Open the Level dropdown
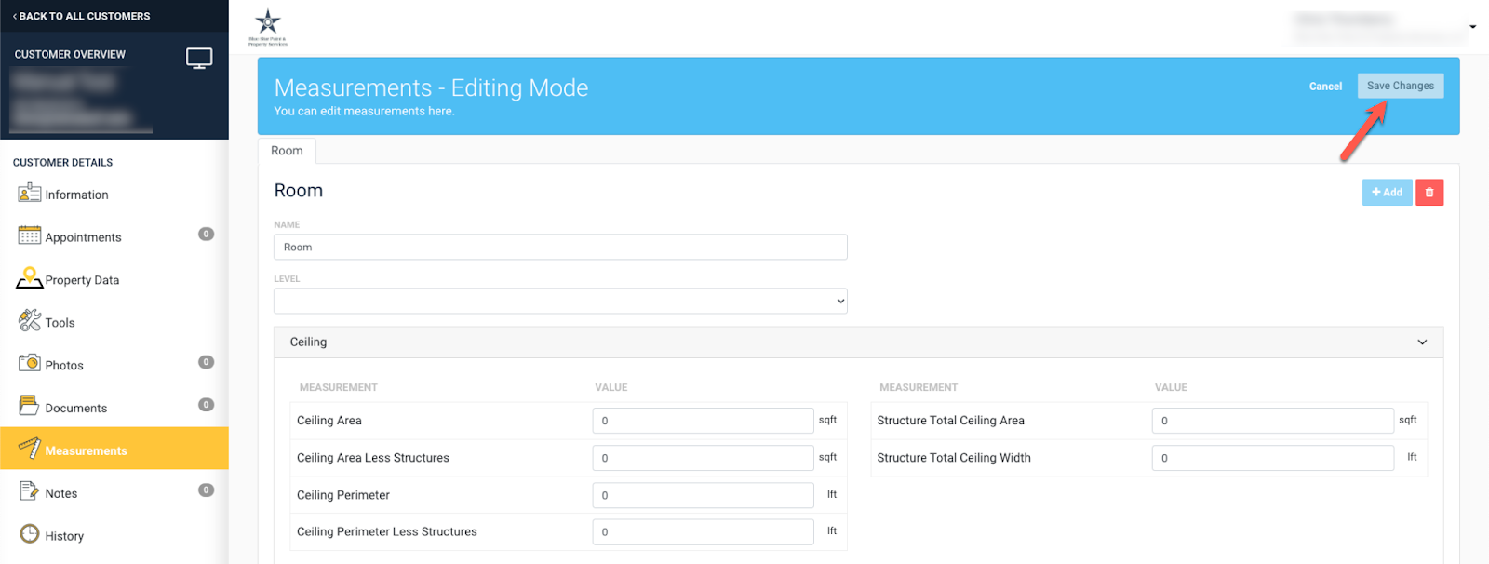1489x564 pixels. 560,301
